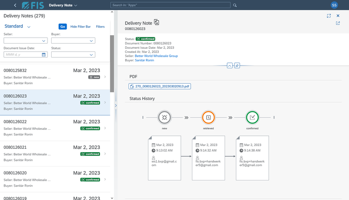Run search with the magnifier icon
349x200 pixels.
click(x=235, y=5)
